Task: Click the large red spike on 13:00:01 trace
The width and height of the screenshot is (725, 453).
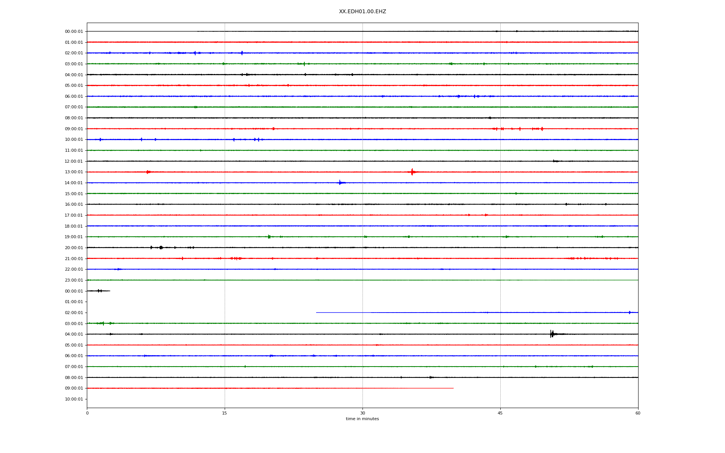Action: [x=412, y=172]
